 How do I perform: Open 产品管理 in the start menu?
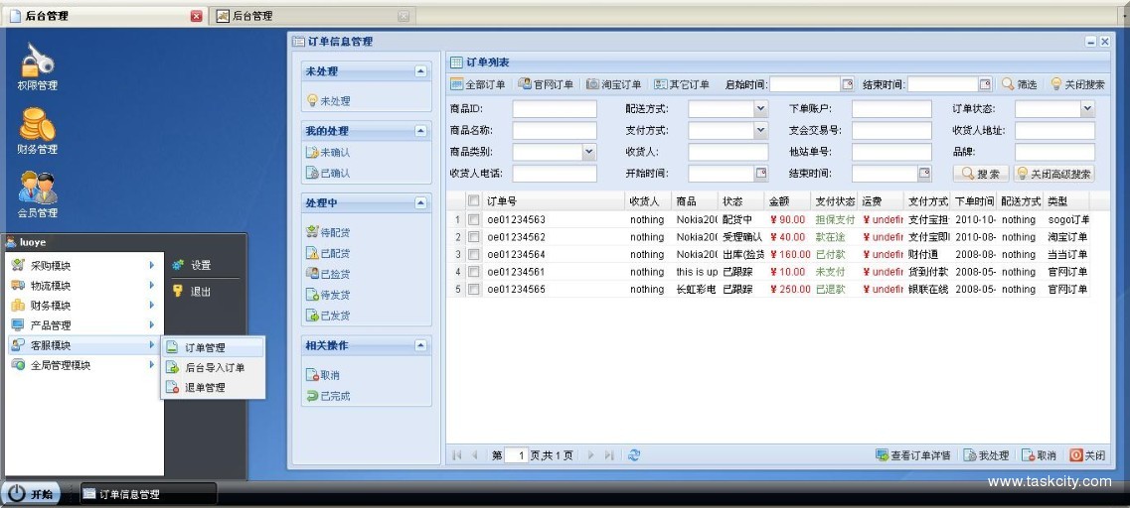point(83,325)
